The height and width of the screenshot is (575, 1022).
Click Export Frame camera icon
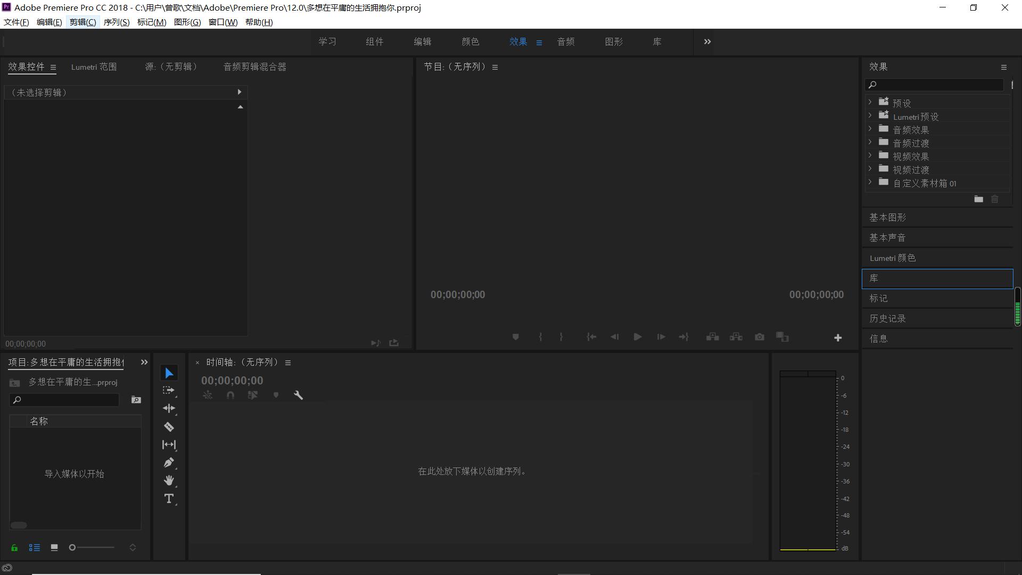pos(760,337)
